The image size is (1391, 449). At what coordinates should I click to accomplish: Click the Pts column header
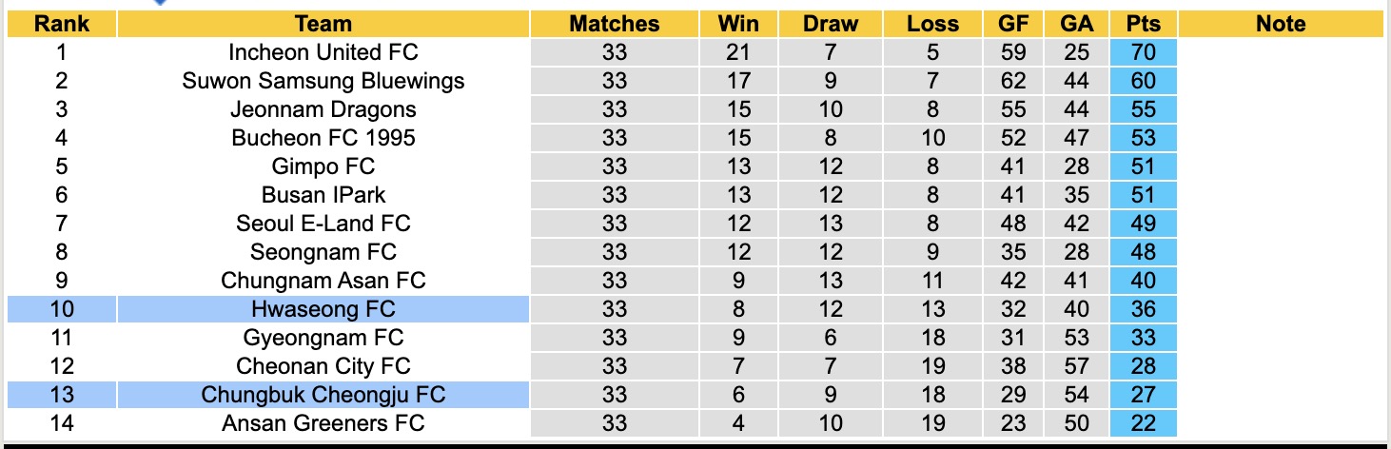click(1143, 24)
